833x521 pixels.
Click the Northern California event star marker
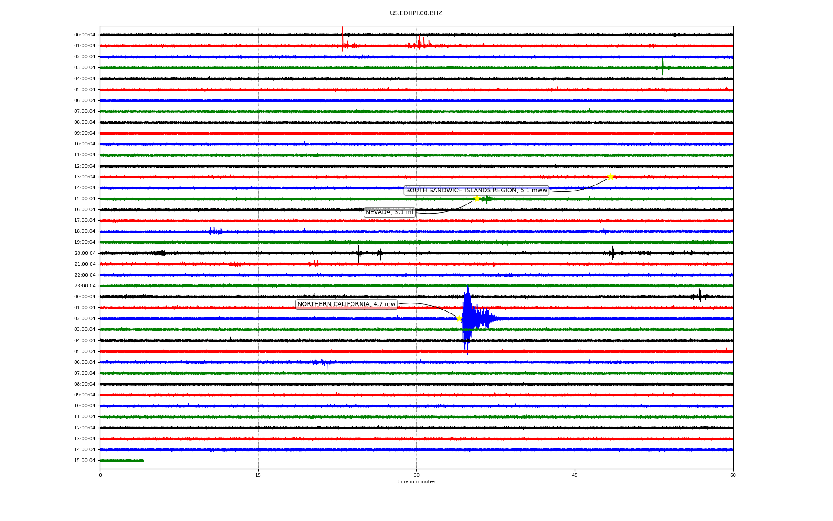pos(459,318)
